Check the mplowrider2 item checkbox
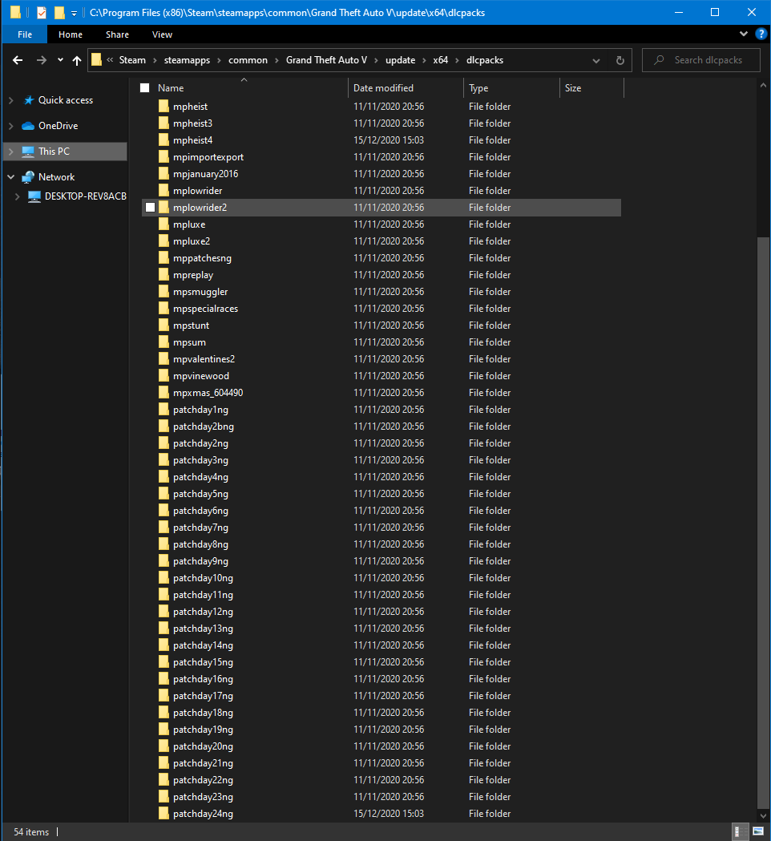771x841 pixels. [150, 208]
